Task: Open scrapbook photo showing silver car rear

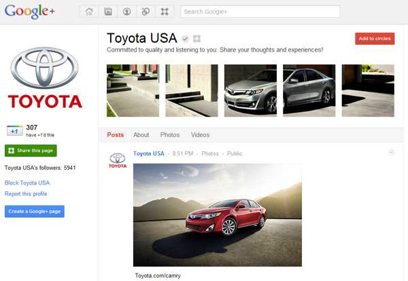Action: click(309, 91)
